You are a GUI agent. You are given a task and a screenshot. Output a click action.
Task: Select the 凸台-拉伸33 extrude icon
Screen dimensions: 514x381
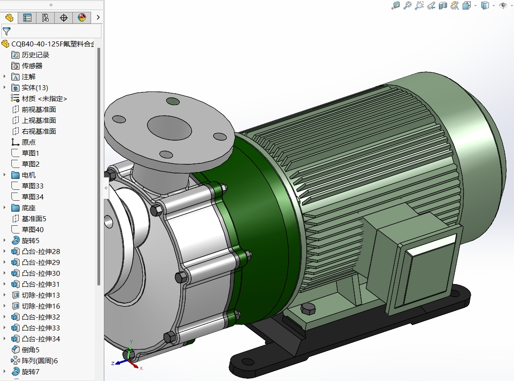click(x=15, y=328)
